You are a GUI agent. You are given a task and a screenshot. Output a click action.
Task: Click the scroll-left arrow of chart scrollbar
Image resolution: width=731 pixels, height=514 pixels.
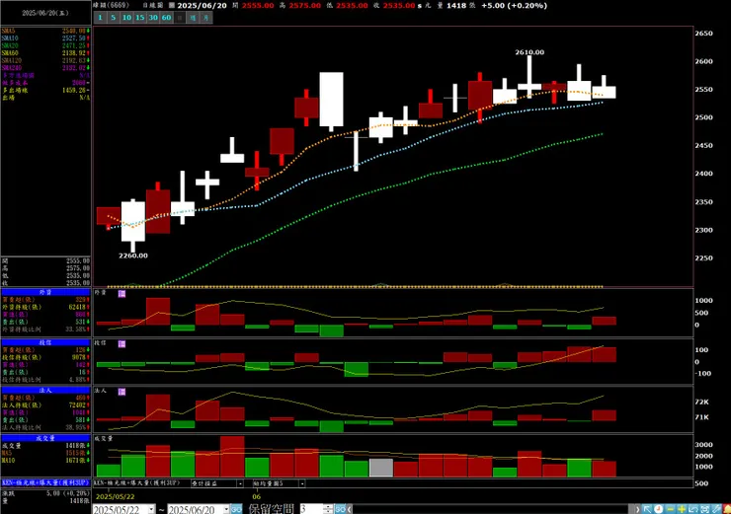350,509
